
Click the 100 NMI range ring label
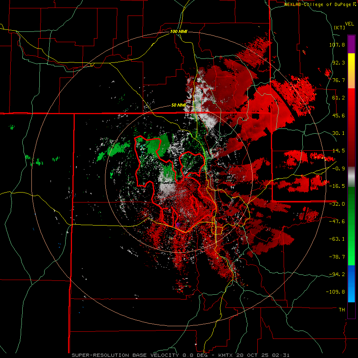click(x=179, y=31)
